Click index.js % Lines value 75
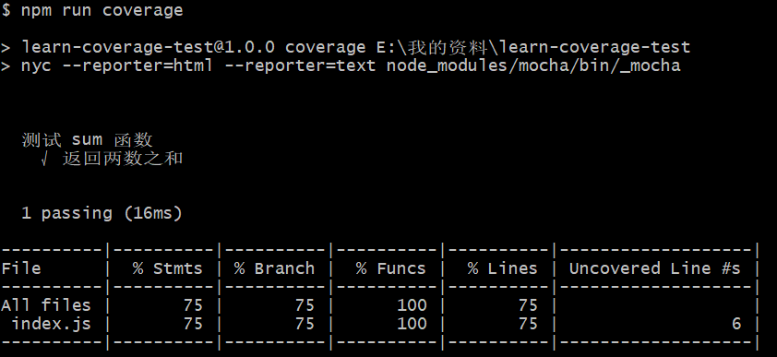777x357 pixels. 528,324
